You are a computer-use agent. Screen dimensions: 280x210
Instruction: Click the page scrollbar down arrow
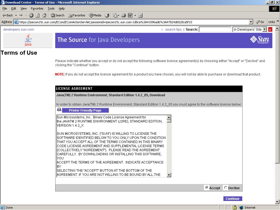(x=277, y=202)
